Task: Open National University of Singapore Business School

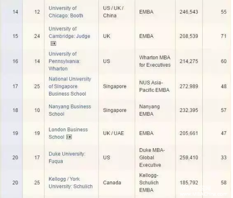Action: 70,86
